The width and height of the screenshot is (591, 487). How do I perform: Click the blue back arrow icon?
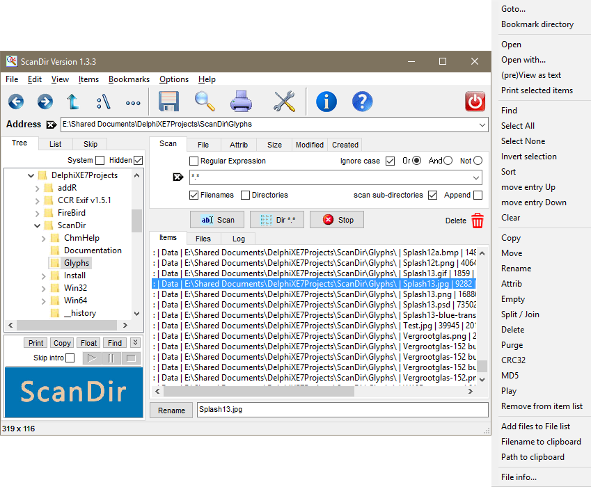click(16, 102)
